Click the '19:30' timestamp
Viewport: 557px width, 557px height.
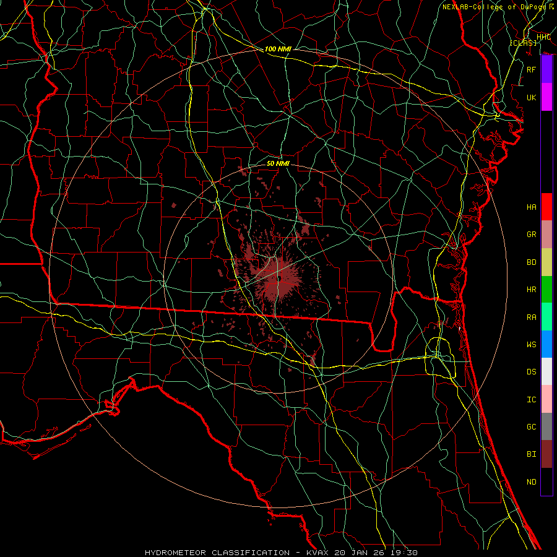(x=405, y=553)
